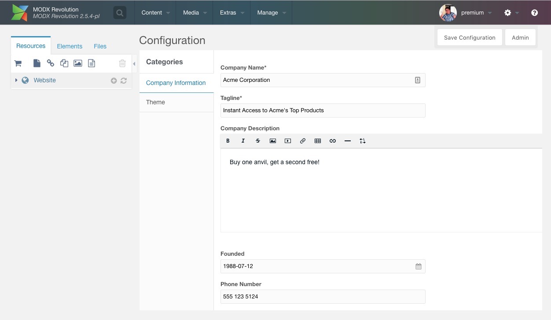Image resolution: width=551 pixels, height=320 pixels.
Task: Click the overlapping pages icon in Resources toolbar
Action: point(64,63)
